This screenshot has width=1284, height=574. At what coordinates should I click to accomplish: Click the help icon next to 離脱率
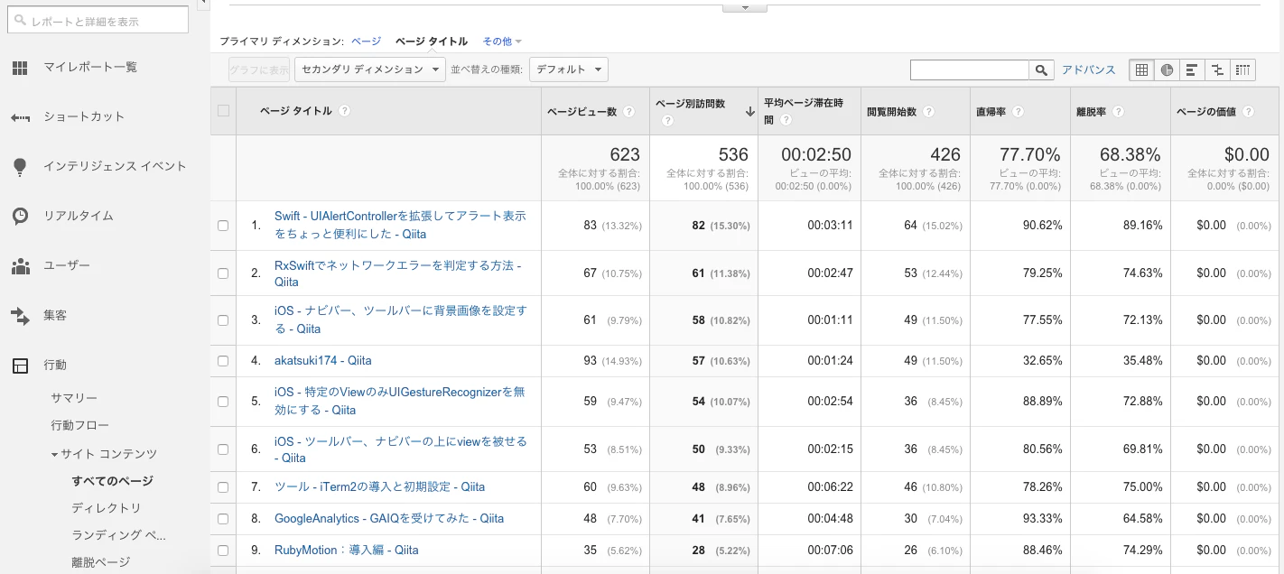pyautogui.click(x=1119, y=112)
